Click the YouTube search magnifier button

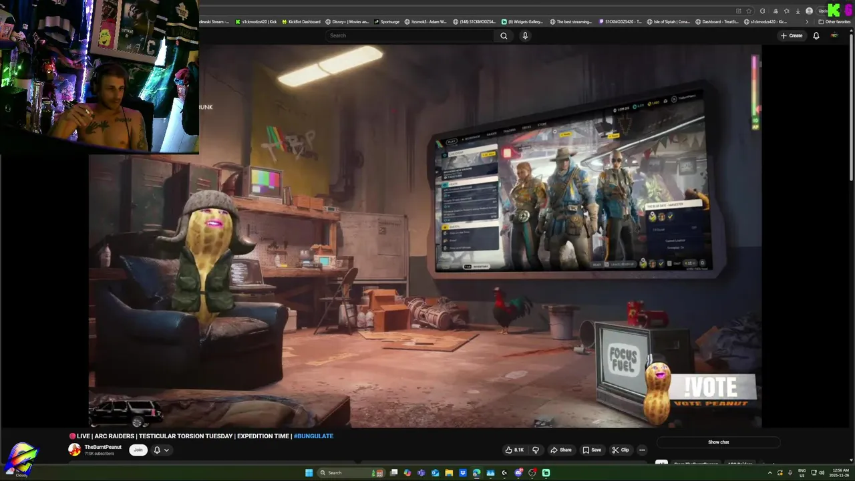pyautogui.click(x=504, y=35)
